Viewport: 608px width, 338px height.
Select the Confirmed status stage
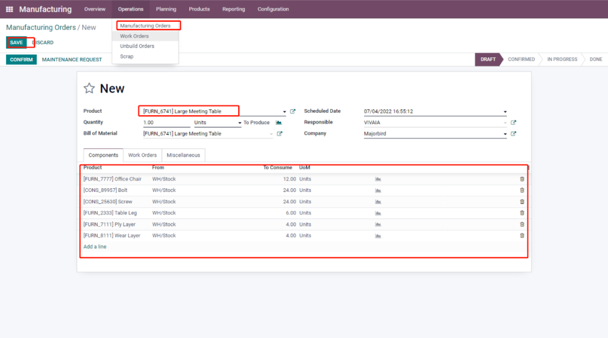click(521, 60)
